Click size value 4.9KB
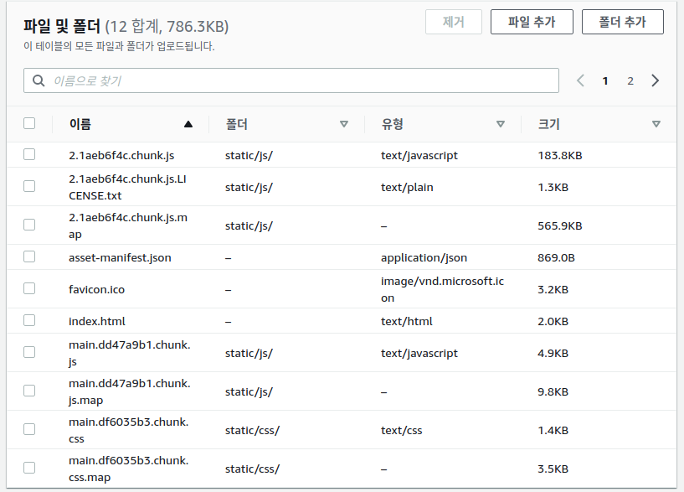Screen dimensions: 684x492 pos(553,353)
